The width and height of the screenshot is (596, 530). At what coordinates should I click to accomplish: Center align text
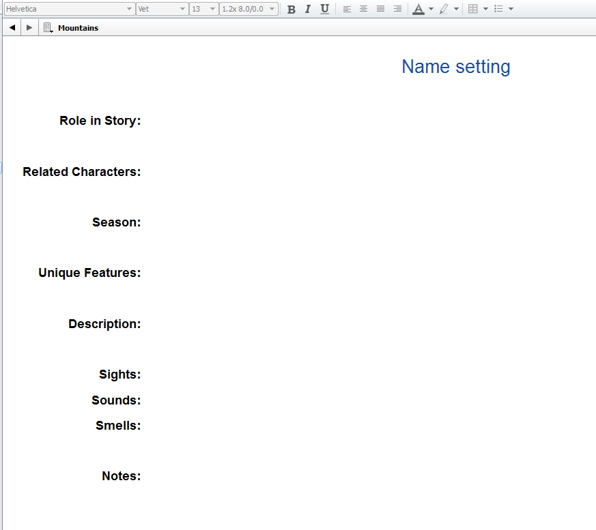pos(363,9)
